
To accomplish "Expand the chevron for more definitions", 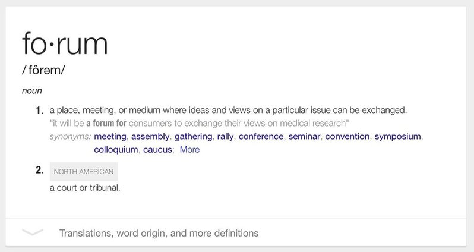I will click(32, 232).
